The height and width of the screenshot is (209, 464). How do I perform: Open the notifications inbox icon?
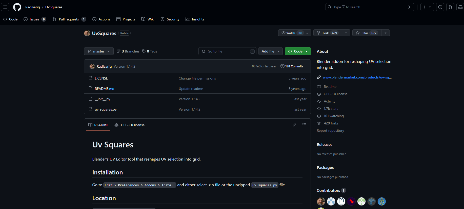pyautogui.click(x=460, y=7)
